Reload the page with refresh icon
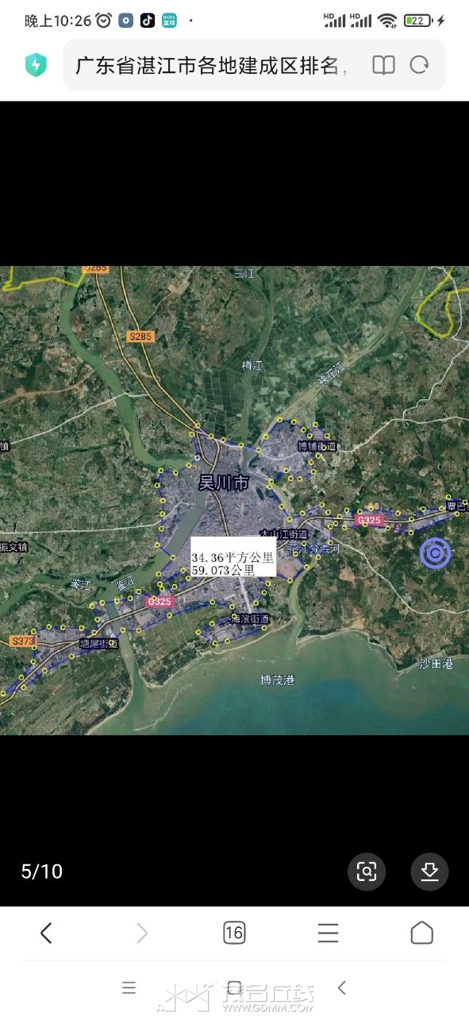The image size is (469, 1016). pyautogui.click(x=419, y=65)
